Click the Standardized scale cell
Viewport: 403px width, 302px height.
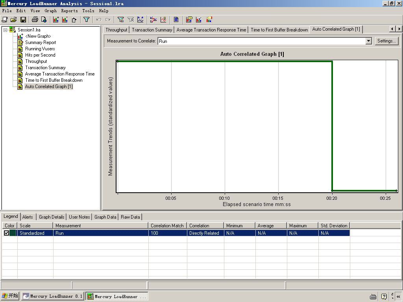point(35,233)
